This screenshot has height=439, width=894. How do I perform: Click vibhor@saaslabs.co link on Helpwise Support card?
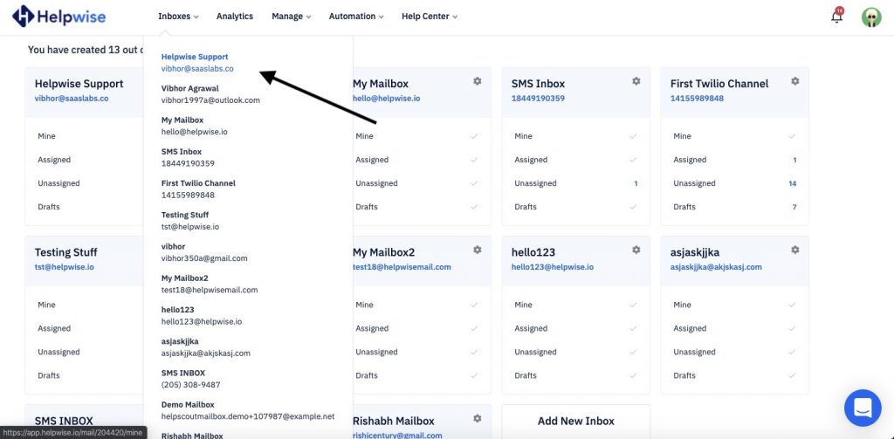[x=72, y=99]
